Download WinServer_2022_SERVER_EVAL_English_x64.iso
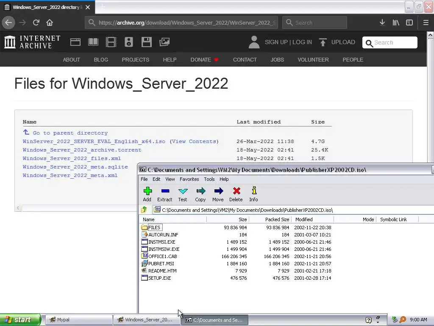This screenshot has height=326, width=434. pos(94,141)
